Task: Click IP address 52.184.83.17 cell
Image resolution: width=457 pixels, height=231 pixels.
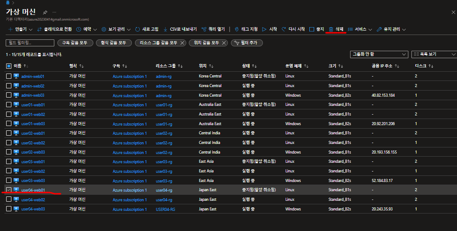Action: pyautogui.click(x=382, y=180)
